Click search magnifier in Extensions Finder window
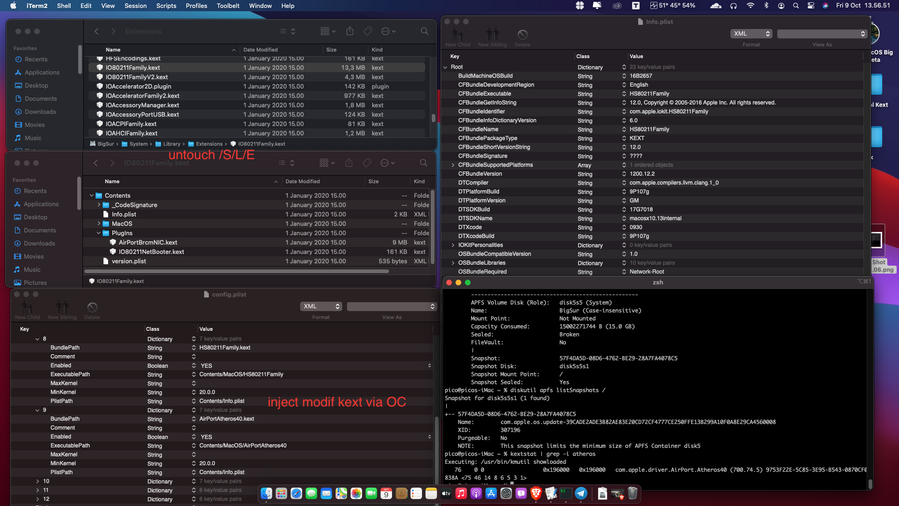 [x=424, y=31]
